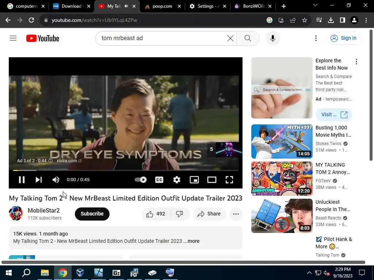Switch to theater mode icon
374x280 pixels.
click(212, 180)
